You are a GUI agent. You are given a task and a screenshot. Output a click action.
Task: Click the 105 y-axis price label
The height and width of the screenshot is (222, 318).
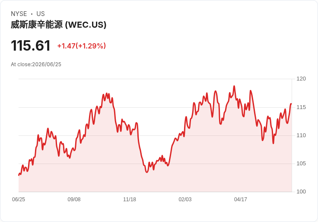(x=301, y=164)
